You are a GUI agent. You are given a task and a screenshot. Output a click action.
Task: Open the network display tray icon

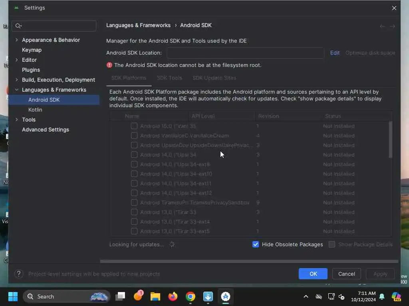pos(331,296)
